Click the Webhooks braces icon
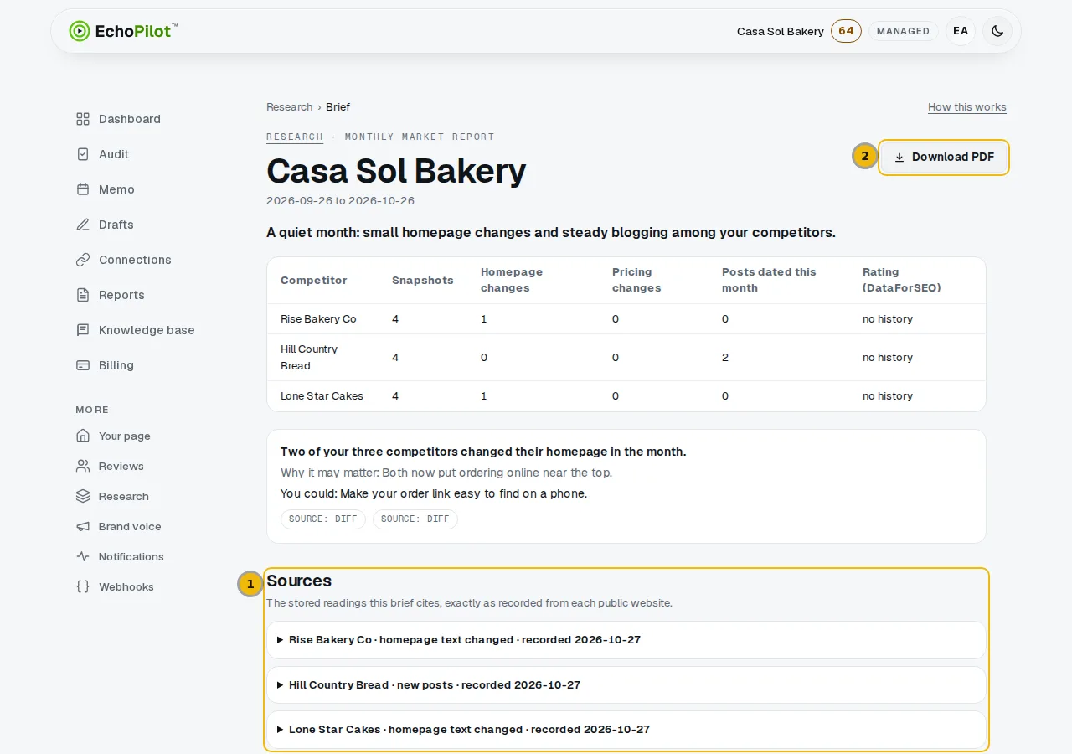Viewport: 1072px width, 754px height. (x=83, y=586)
